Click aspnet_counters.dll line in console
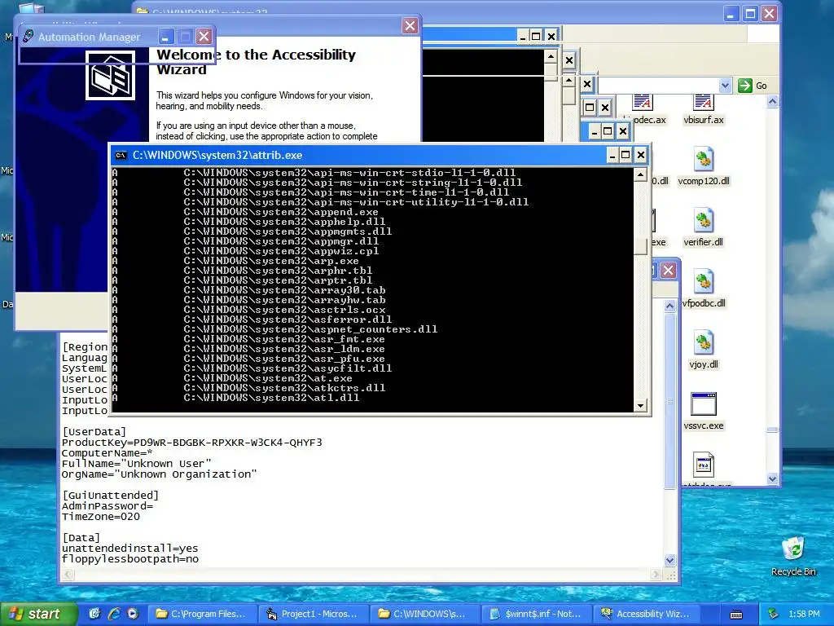The height and width of the screenshot is (626, 834). tap(310, 329)
